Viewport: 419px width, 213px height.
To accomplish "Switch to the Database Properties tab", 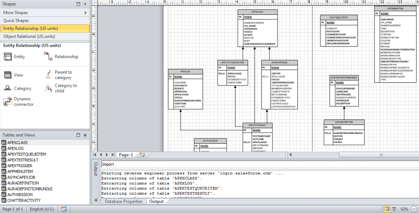I will [x=124, y=202].
